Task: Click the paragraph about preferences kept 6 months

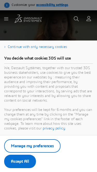Action: click(x=48, y=119)
